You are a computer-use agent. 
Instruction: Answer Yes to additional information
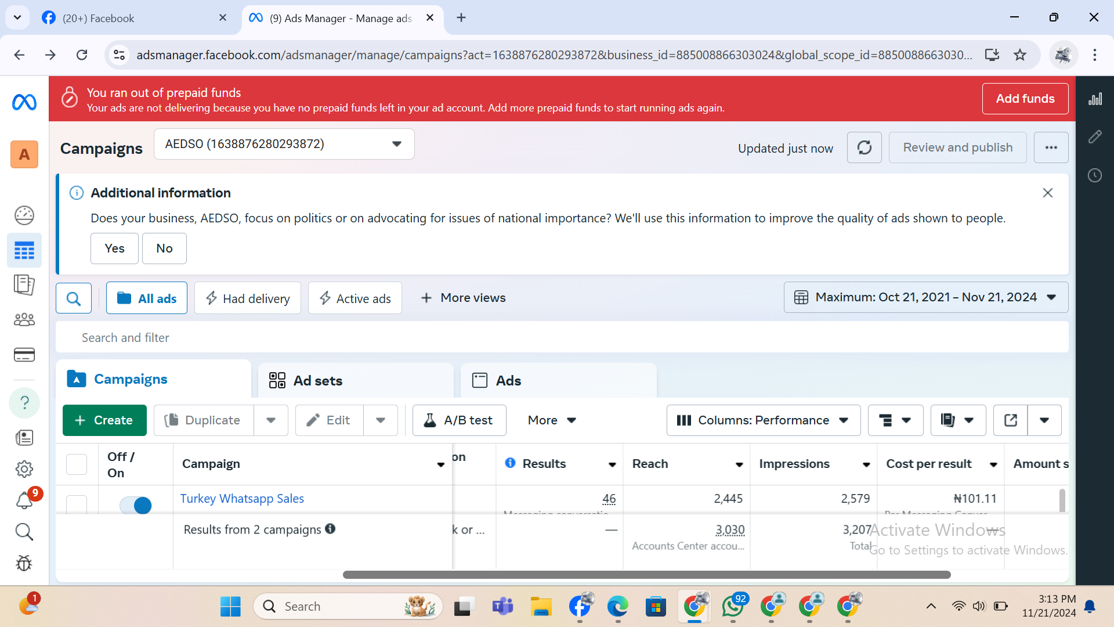[x=114, y=248]
